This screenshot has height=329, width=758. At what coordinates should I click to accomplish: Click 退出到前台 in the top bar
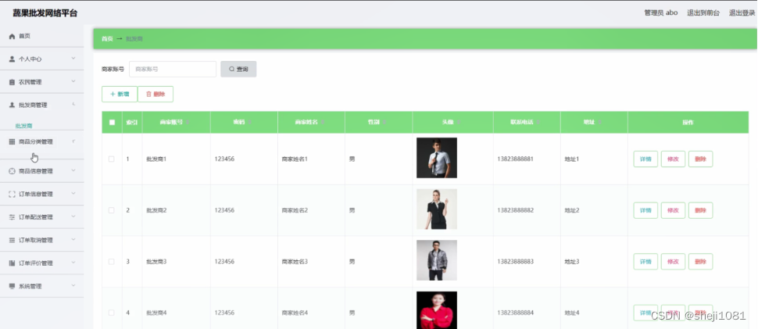pos(703,13)
